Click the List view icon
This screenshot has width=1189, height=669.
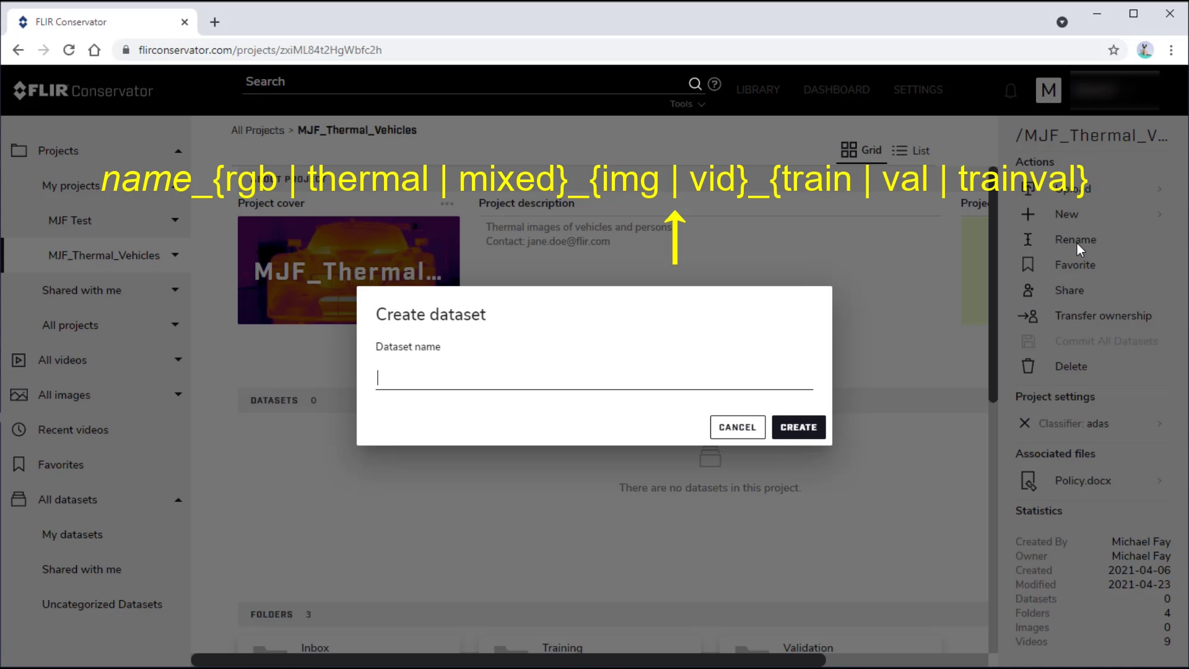click(x=900, y=151)
